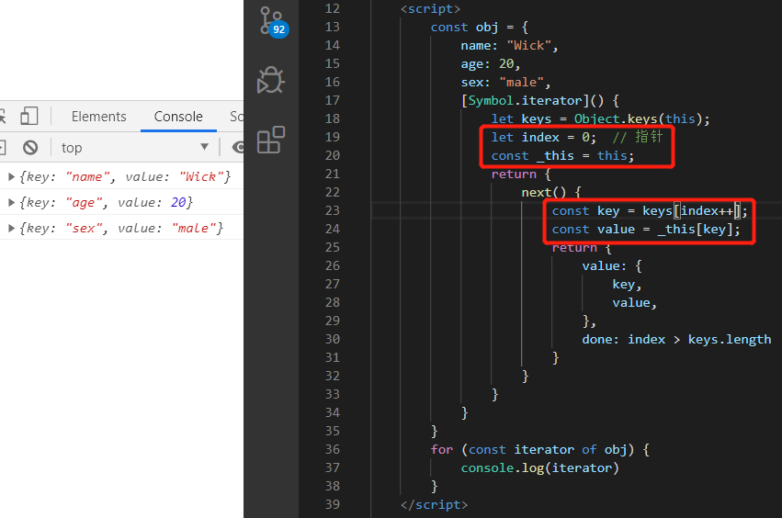Expand the logged object with key "sex"
The height and width of the screenshot is (518, 782).
tap(11, 229)
